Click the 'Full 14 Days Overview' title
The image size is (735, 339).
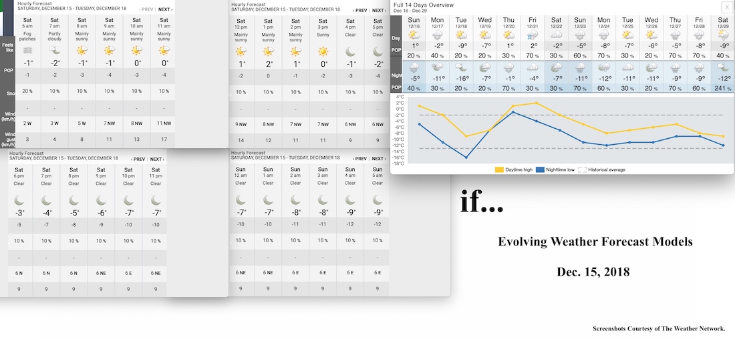pyautogui.click(x=424, y=5)
